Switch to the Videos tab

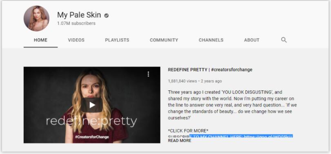76,40
